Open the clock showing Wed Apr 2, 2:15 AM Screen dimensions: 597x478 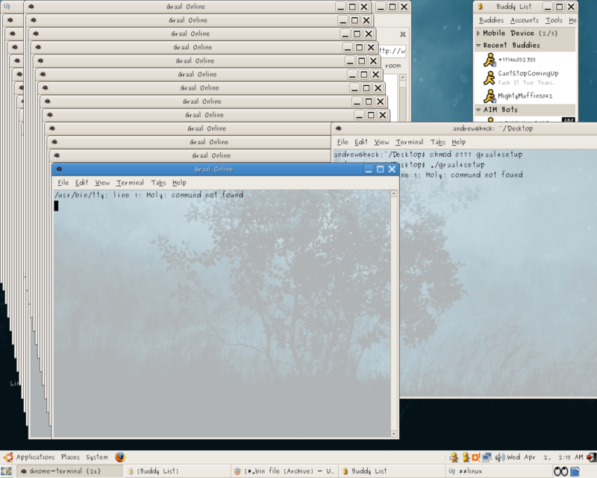pos(546,456)
